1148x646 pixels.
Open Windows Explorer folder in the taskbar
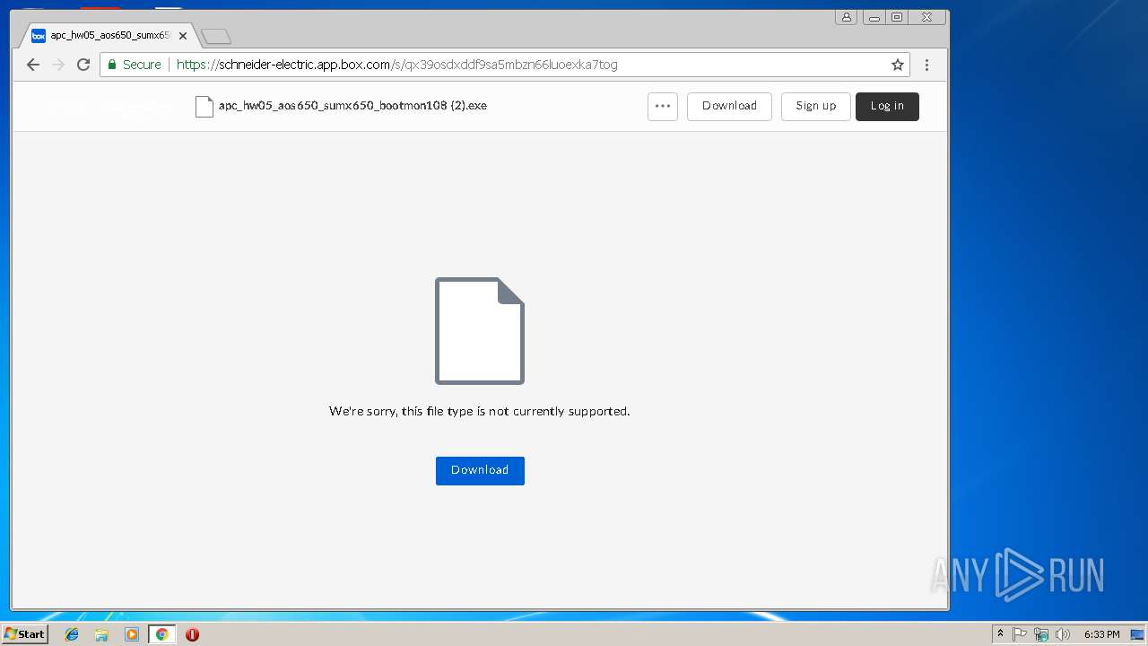[101, 634]
